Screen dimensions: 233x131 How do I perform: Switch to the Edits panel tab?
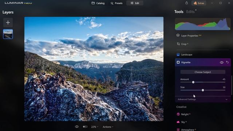[190, 12]
